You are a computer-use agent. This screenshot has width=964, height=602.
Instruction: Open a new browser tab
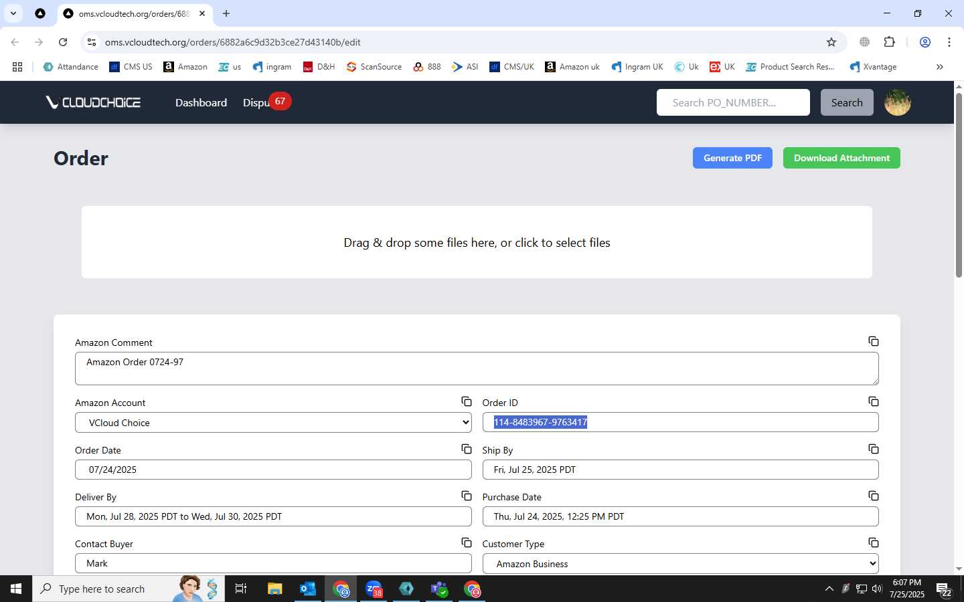pos(226,13)
